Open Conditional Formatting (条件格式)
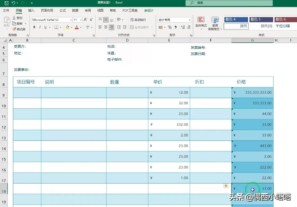Screen dimensions: 297x207 click(201, 22)
